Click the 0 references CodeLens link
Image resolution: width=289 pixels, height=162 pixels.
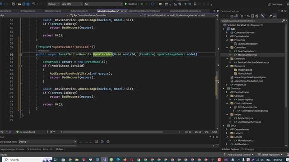(x=43, y=50)
